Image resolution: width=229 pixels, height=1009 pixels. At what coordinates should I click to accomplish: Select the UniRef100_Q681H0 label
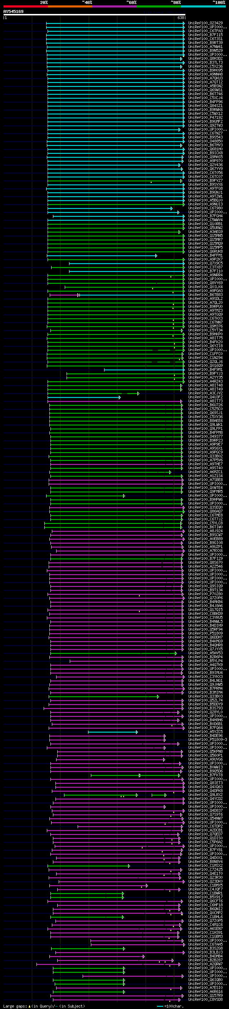point(205,149)
